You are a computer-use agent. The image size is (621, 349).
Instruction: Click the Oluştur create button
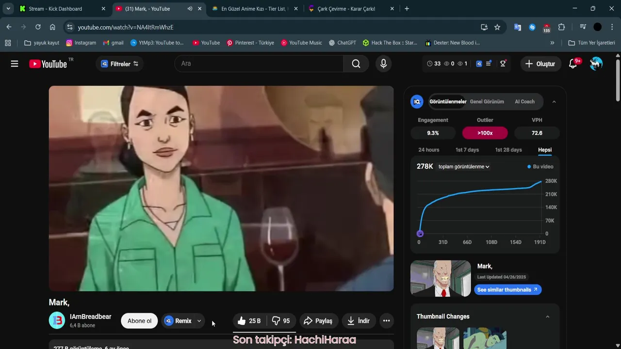[x=540, y=63]
